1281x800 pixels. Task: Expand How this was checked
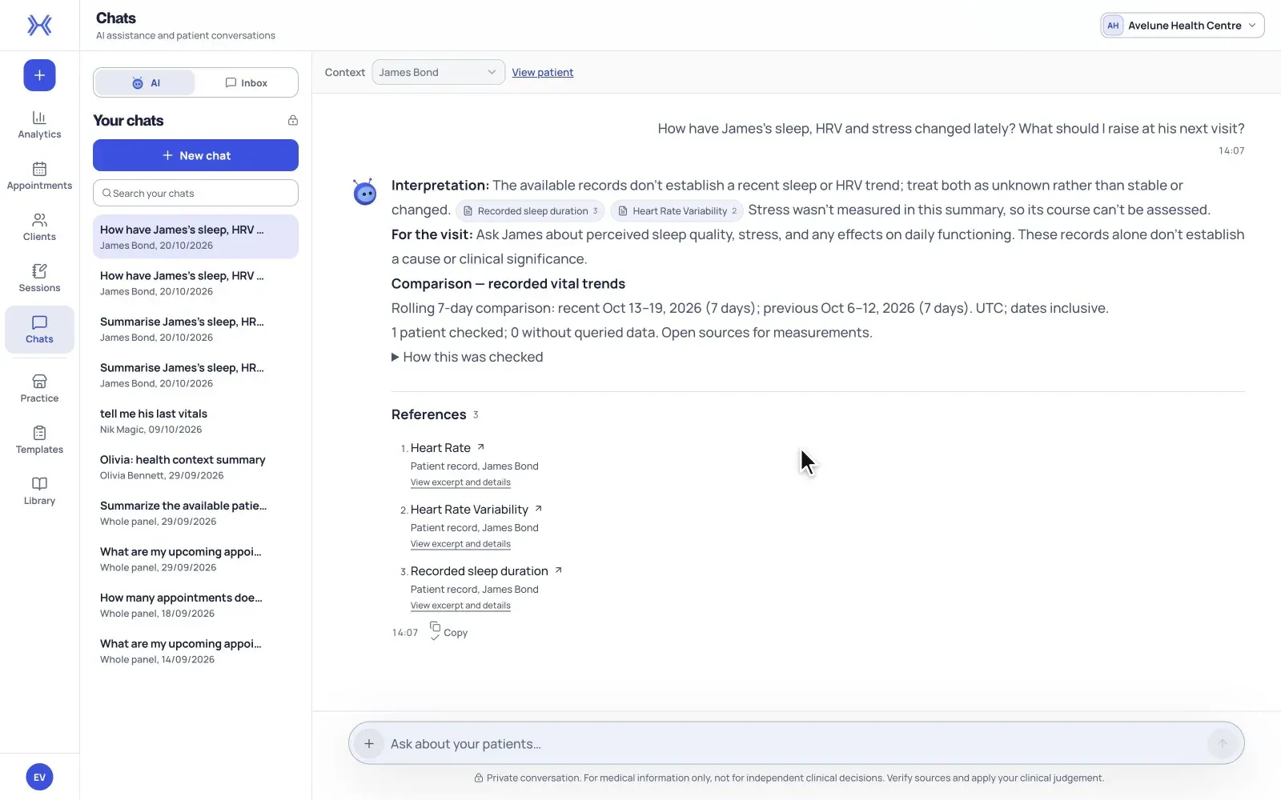[467, 357]
